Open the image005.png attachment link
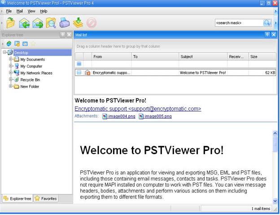The image size is (280, 215). [x=158, y=116]
